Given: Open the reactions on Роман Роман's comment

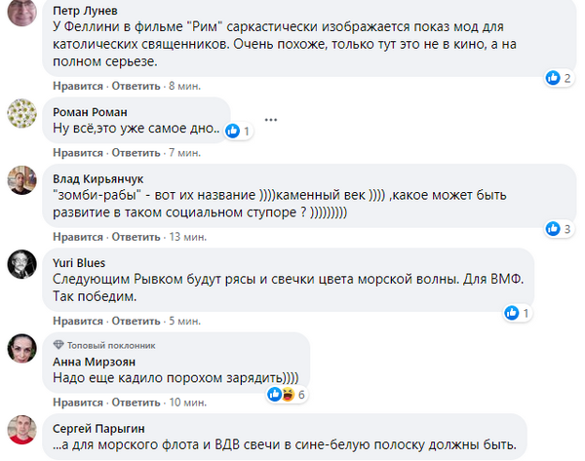Looking at the screenshot, I should [239, 131].
